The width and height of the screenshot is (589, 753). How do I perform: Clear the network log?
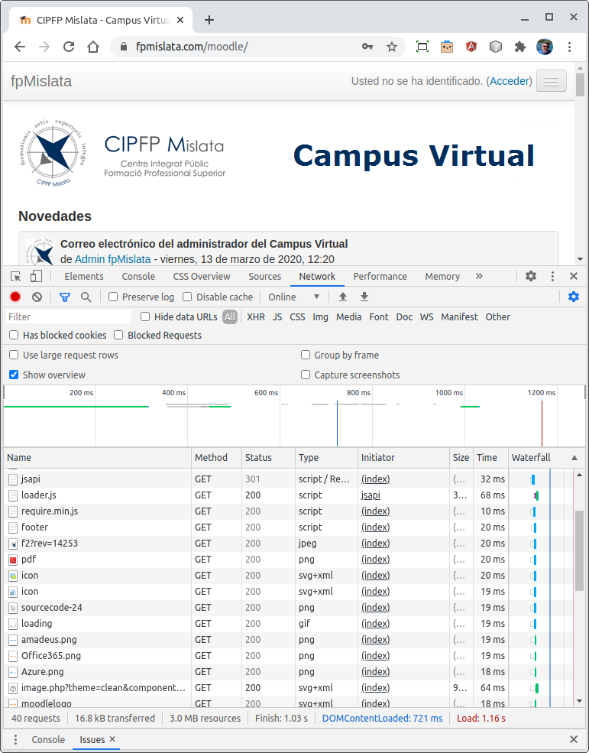coord(37,297)
